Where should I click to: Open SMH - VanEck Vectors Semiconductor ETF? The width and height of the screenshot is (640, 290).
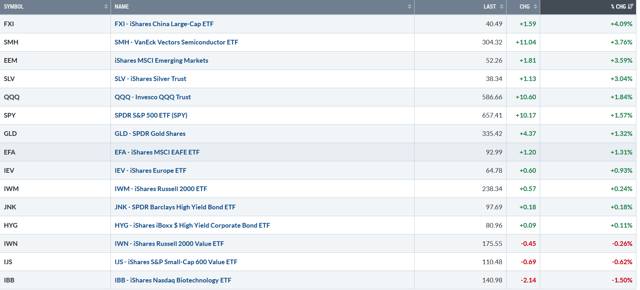tap(176, 42)
